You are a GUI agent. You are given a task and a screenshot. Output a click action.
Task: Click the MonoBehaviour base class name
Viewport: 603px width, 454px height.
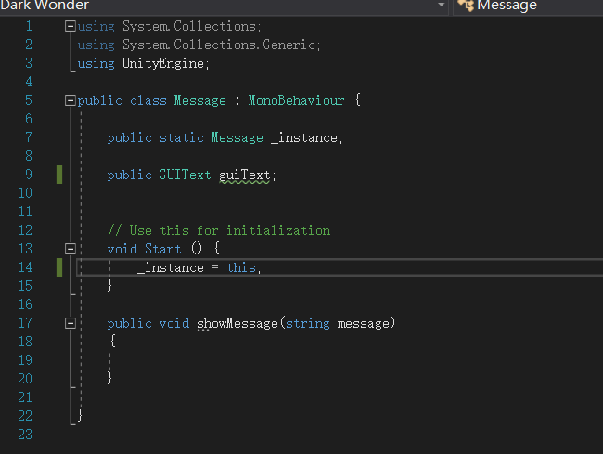click(x=296, y=100)
